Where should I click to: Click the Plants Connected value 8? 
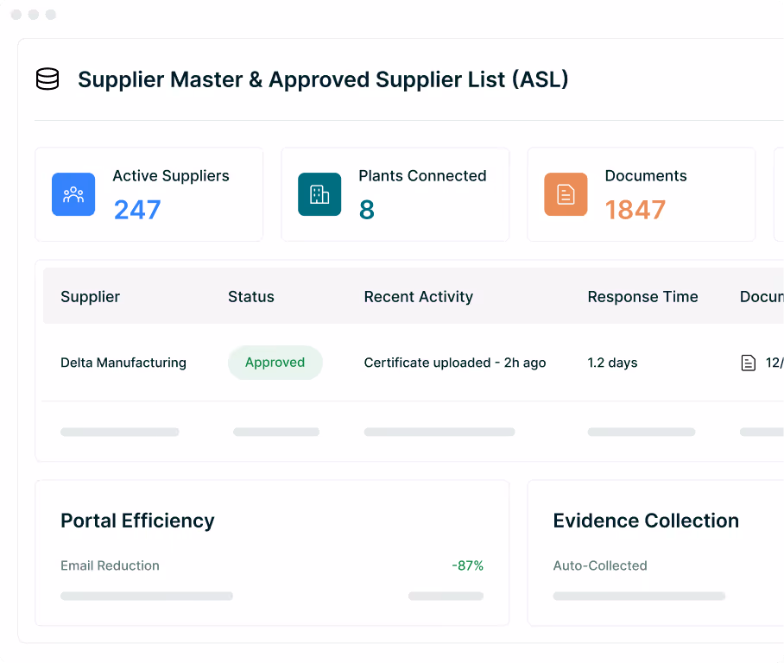pyautogui.click(x=366, y=210)
